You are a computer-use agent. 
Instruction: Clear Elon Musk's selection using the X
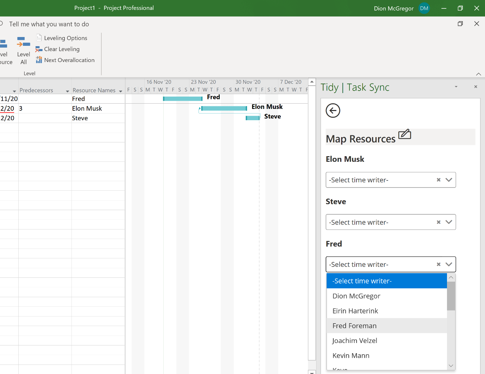[438, 180]
